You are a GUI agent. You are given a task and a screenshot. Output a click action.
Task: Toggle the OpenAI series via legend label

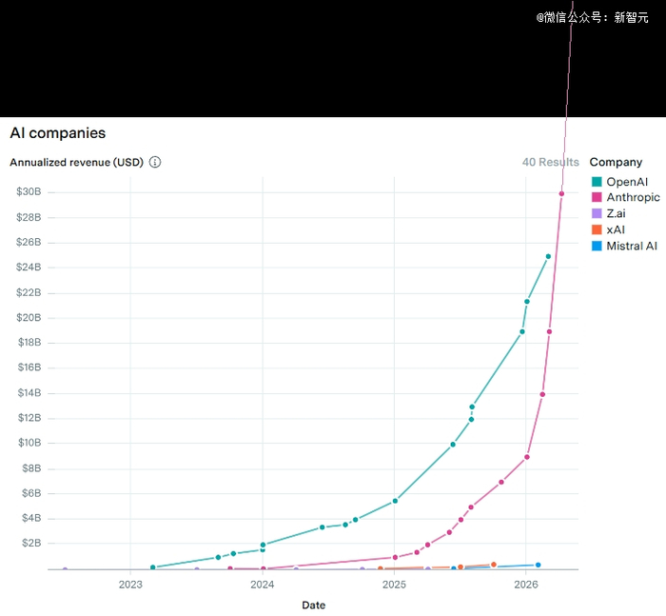627,182
